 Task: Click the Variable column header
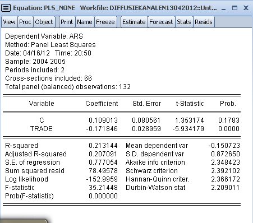coord(42,104)
